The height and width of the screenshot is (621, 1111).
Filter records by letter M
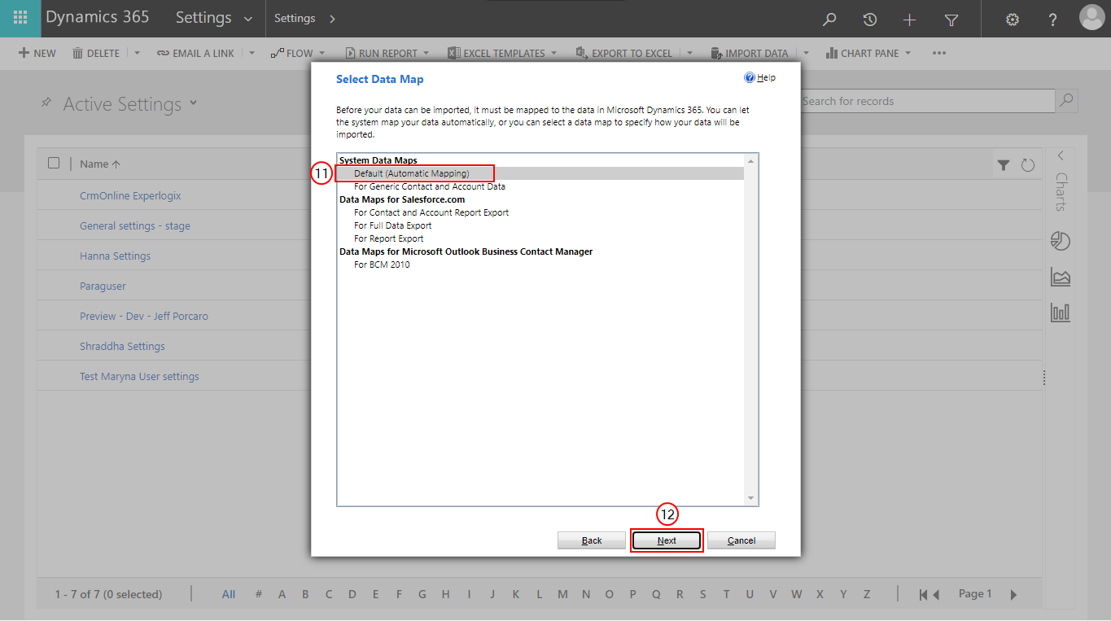coord(562,595)
